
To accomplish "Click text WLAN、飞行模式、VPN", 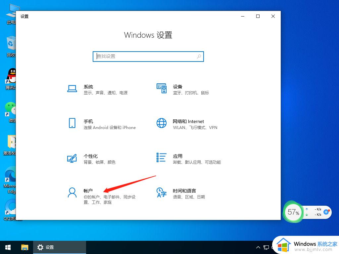I will (x=195, y=128).
